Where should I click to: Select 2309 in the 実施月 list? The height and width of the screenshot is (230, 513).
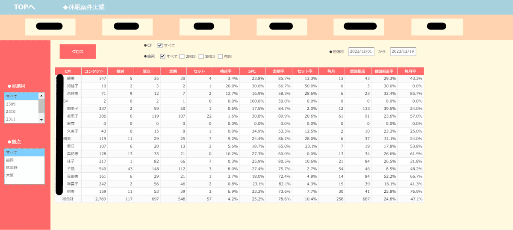pyautogui.click(x=21, y=103)
